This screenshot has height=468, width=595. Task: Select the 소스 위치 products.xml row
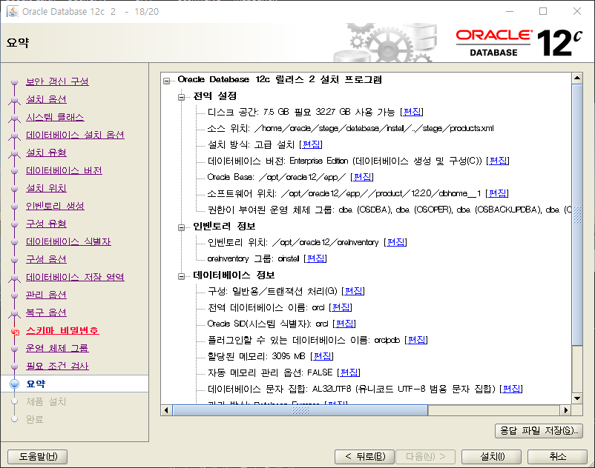click(350, 128)
